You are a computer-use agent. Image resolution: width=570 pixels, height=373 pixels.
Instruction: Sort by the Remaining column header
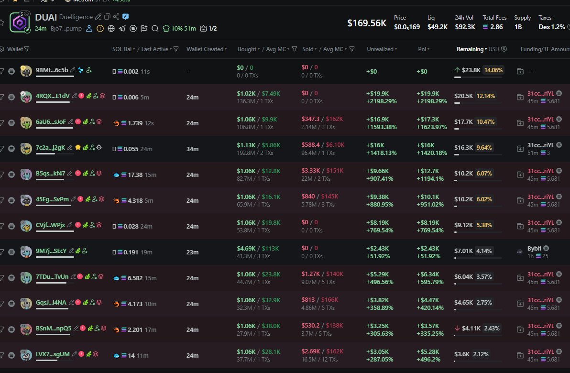tap(471, 49)
